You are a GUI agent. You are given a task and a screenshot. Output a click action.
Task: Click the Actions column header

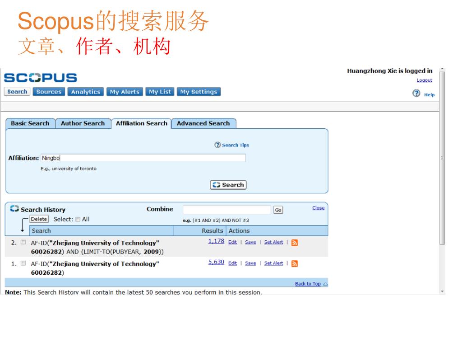(277, 231)
